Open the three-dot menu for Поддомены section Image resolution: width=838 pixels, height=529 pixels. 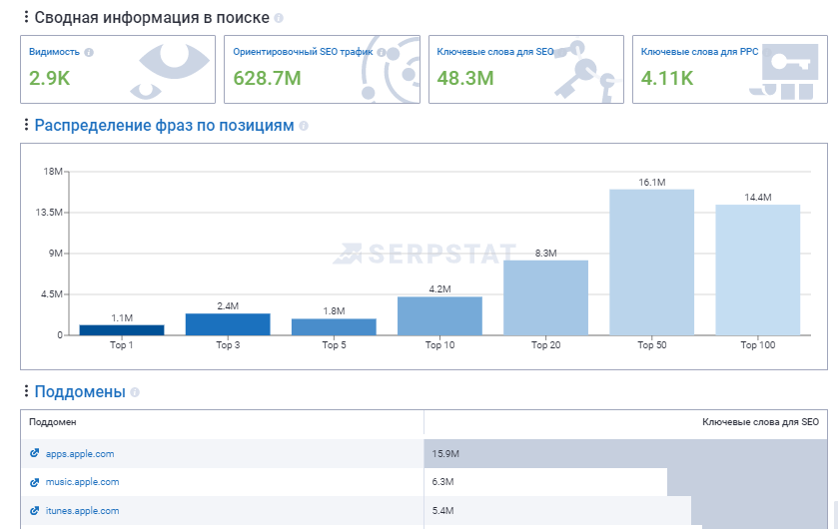point(26,392)
